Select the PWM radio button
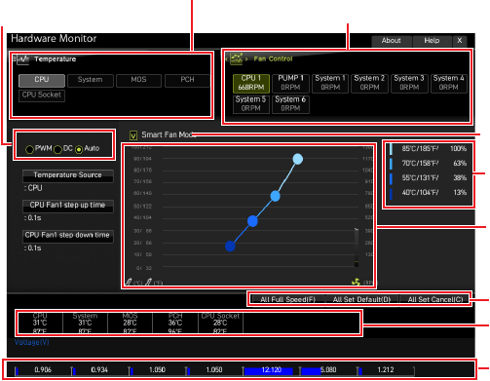The width and height of the screenshot is (490, 381). (x=29, y=149)
